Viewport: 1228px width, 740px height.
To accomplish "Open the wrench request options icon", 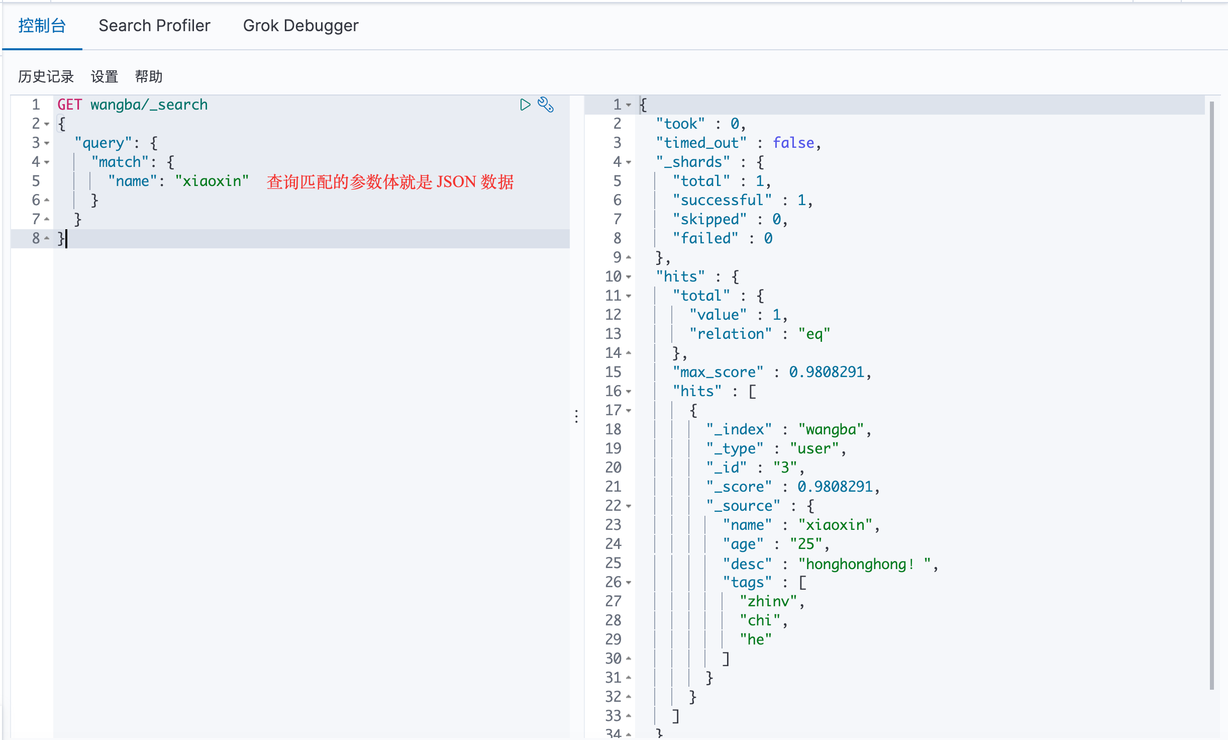I will click(x=546, y=105).
